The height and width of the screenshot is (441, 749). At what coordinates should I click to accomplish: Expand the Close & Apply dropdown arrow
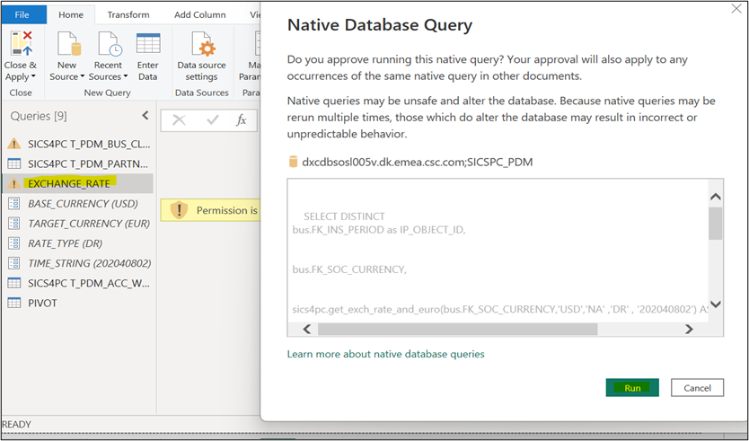click(33, 77)
